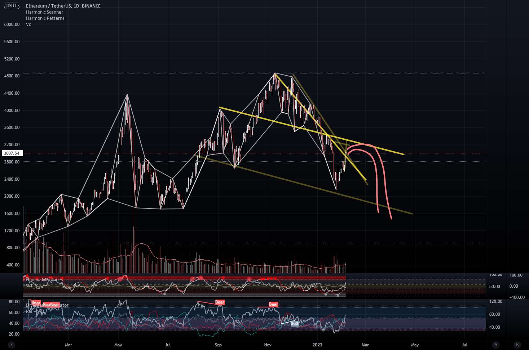Click the 5600.00 price axis label
The image size is (529, 350).
12,41
